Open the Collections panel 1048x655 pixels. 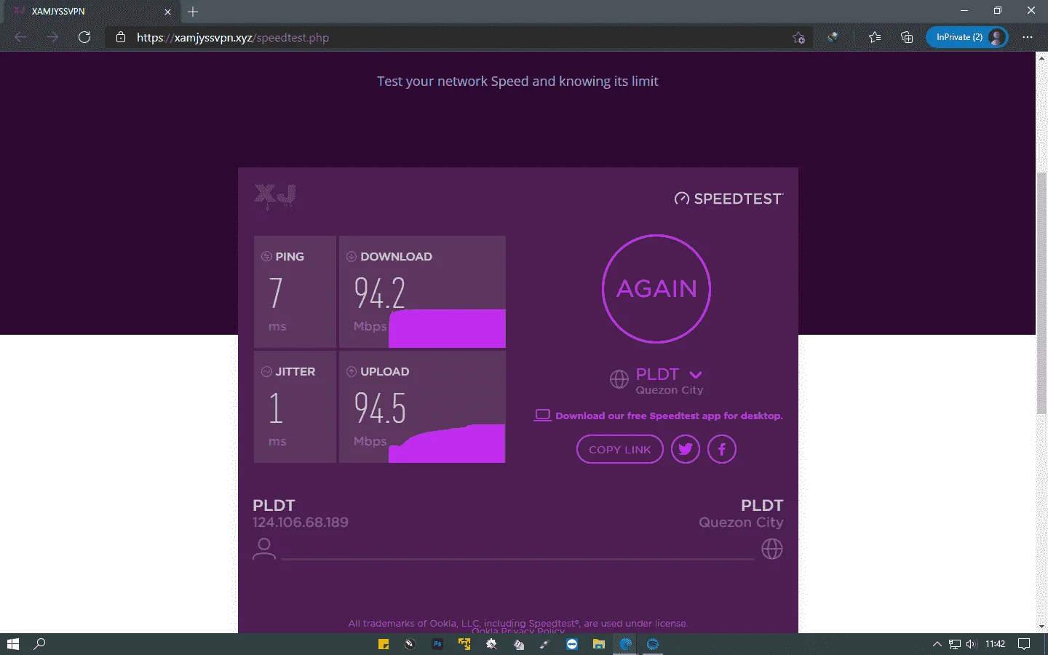907,37
